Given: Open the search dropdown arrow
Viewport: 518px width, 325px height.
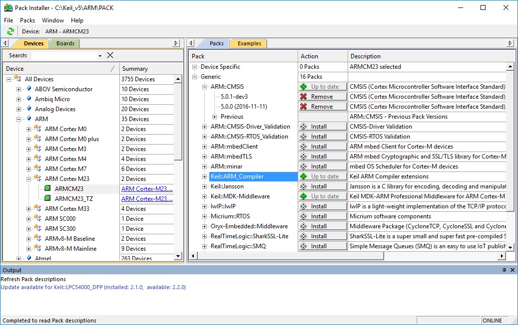Looking at the screenshot, I should click(100, 56).
